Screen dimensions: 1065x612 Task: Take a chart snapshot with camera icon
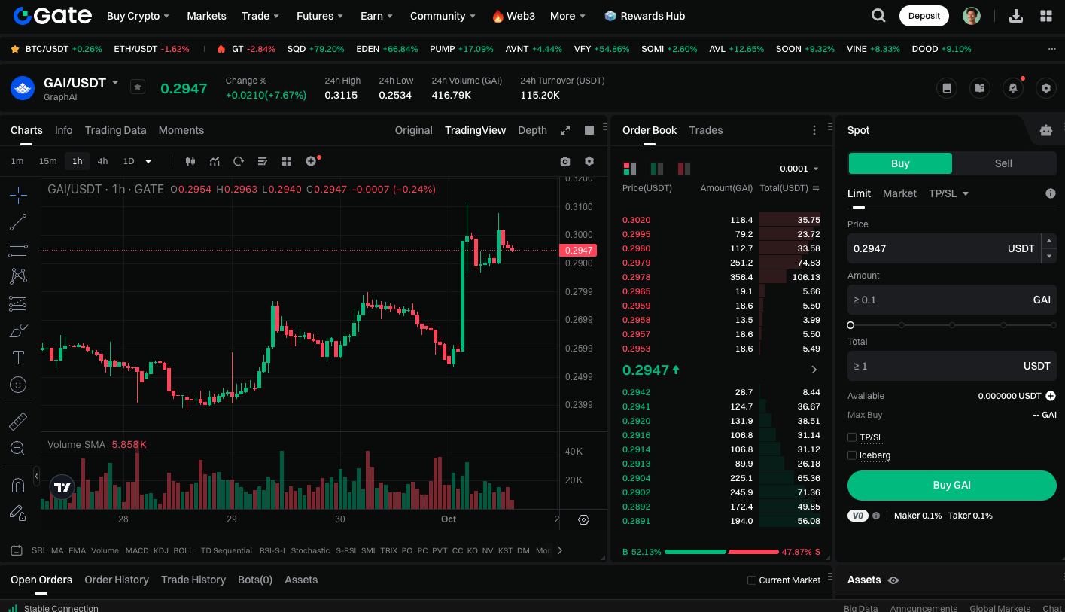[565, 161]
